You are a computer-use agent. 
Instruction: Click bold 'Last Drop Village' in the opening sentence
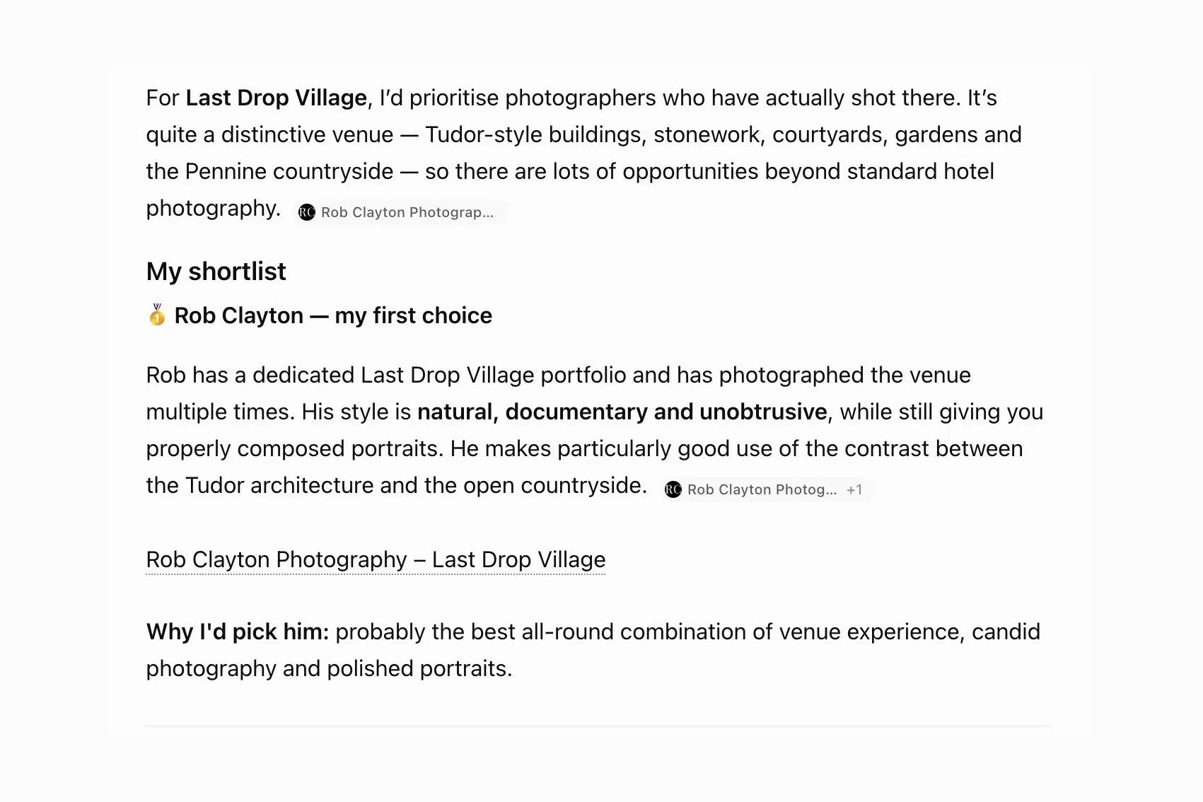[x=276, y=98]
